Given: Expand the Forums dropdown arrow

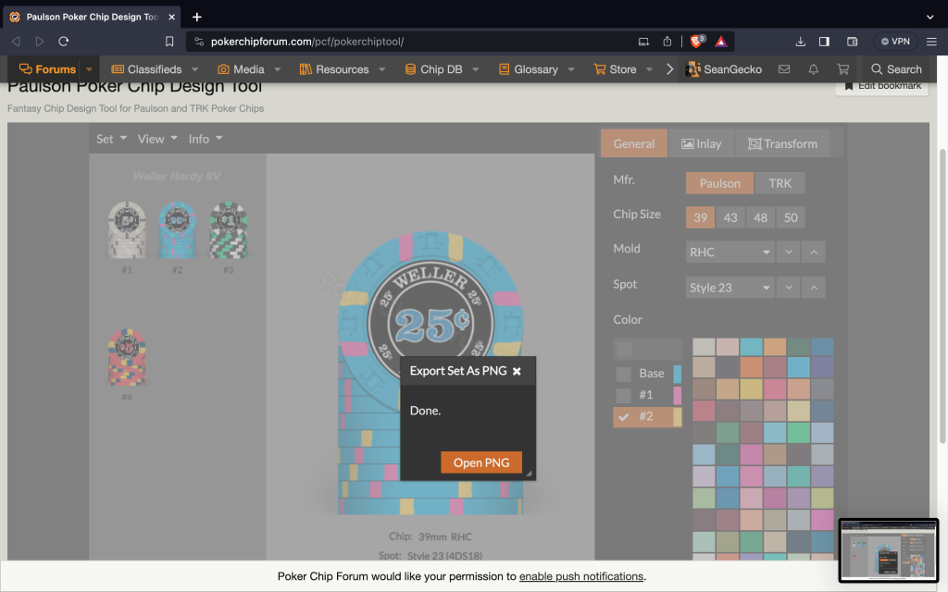Looking at the screenshot, I should point(89,68).
